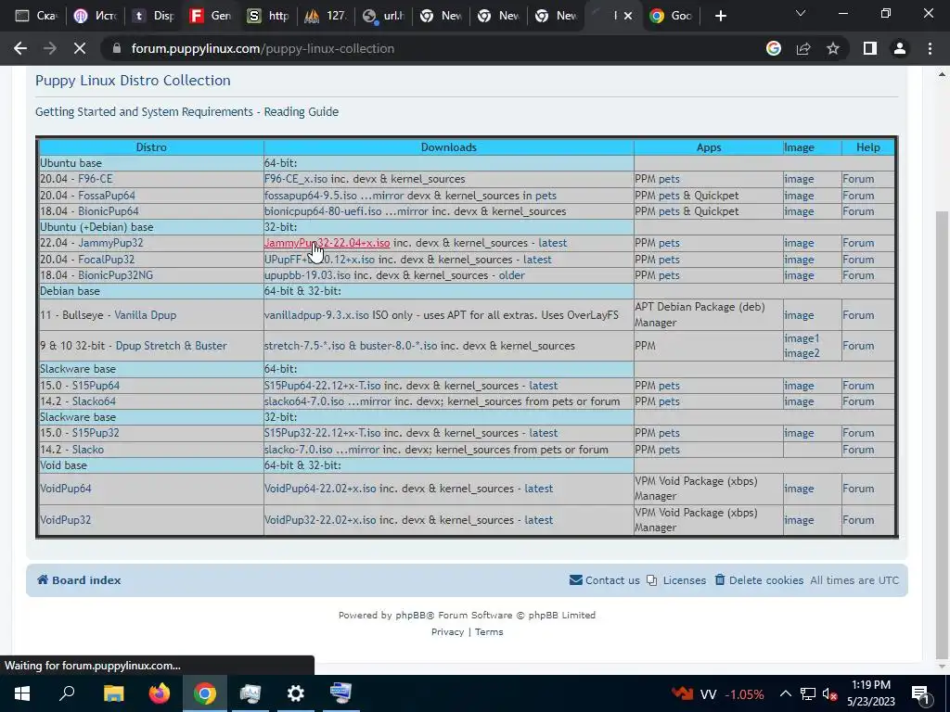Open Puppy Linux Distro Collection heading link

133,81
